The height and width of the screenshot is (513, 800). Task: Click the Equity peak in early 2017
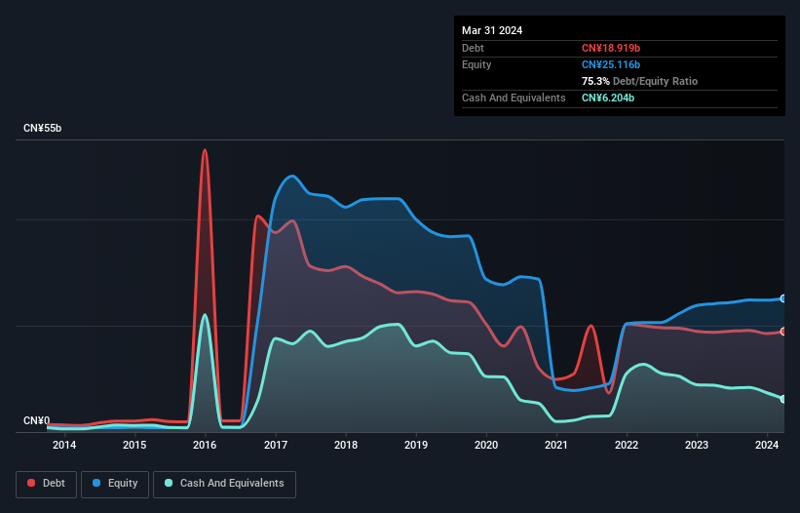coord(291,177)
